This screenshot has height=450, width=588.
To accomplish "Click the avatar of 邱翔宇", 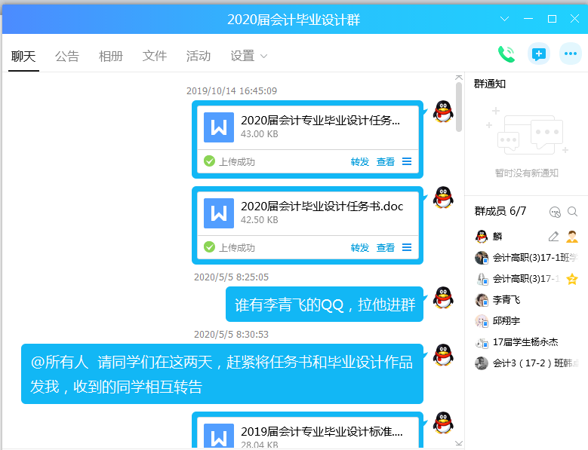I will point(482,321).
